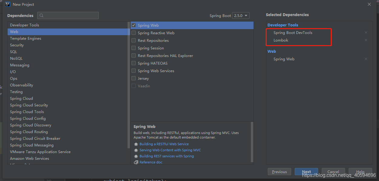Viewport: 379px width, 181px height.
Task: Check the Rest Repositories option
Action: click(x=134, y=40)
